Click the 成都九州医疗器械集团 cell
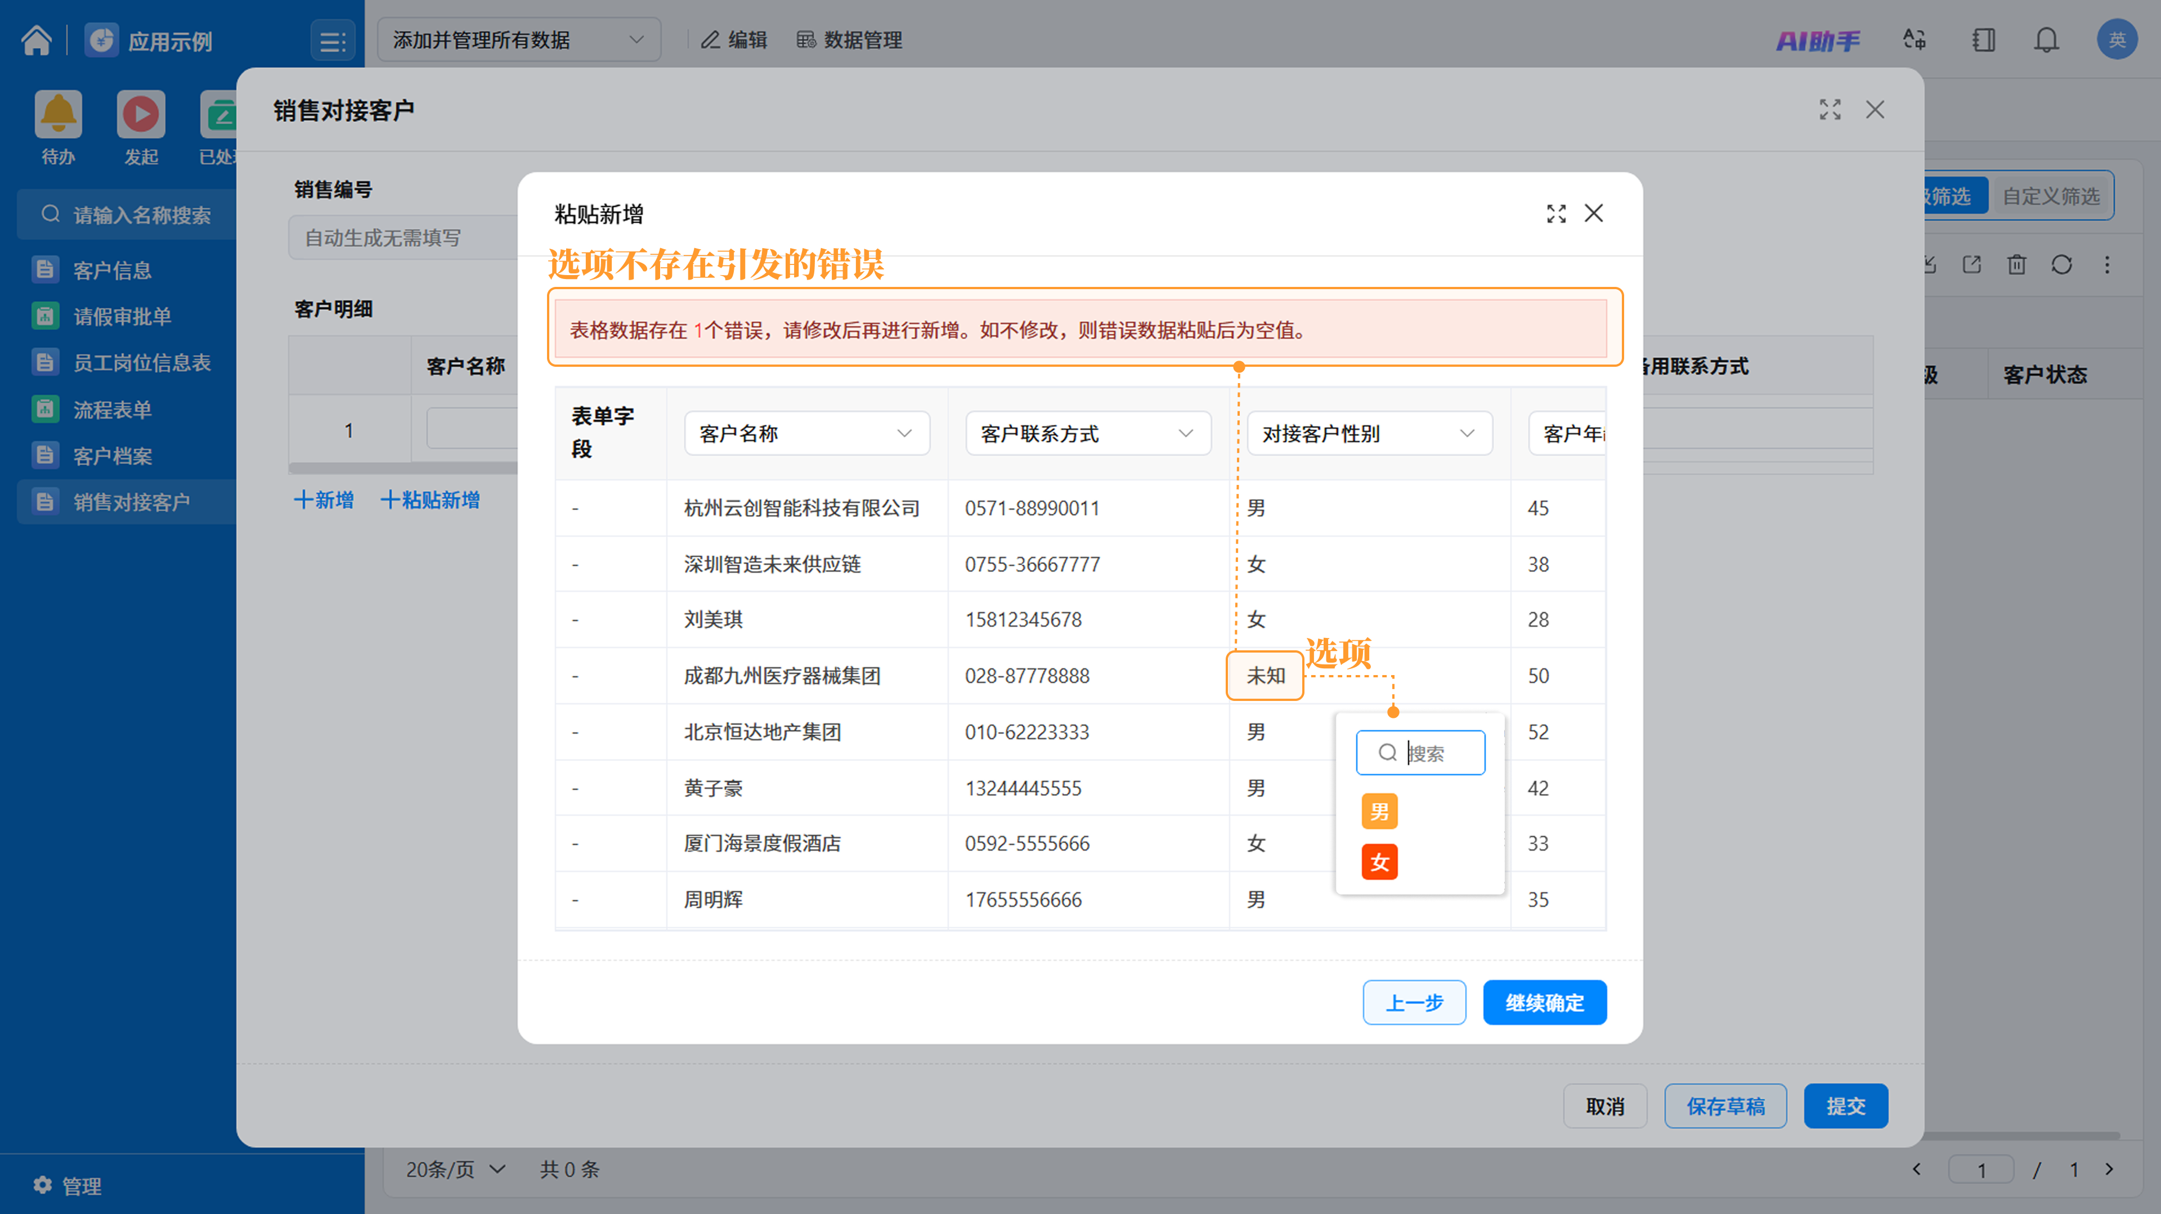Image resolution: width=2161 pixels, height=1214 pixels. click(x=807, y=676)
